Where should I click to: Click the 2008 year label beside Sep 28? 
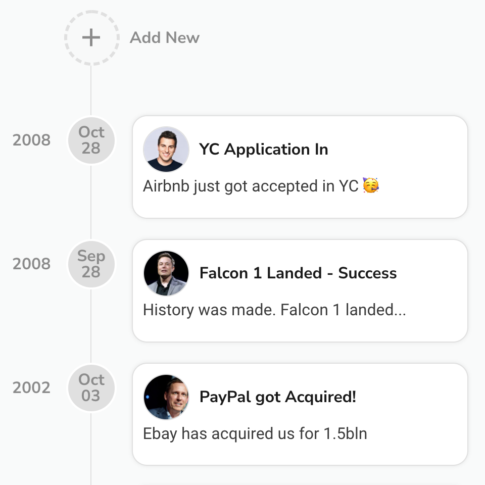coord(31,264)
